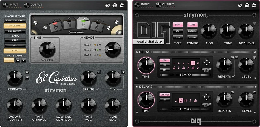Toggle the crossed-eye visibility icon in DIG

(240, 5)
